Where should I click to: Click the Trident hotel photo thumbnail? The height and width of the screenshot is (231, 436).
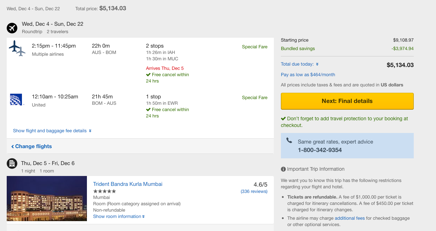point(47,199)
